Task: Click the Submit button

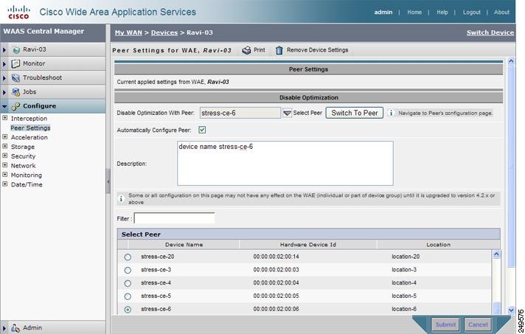Action: (445, 324)
